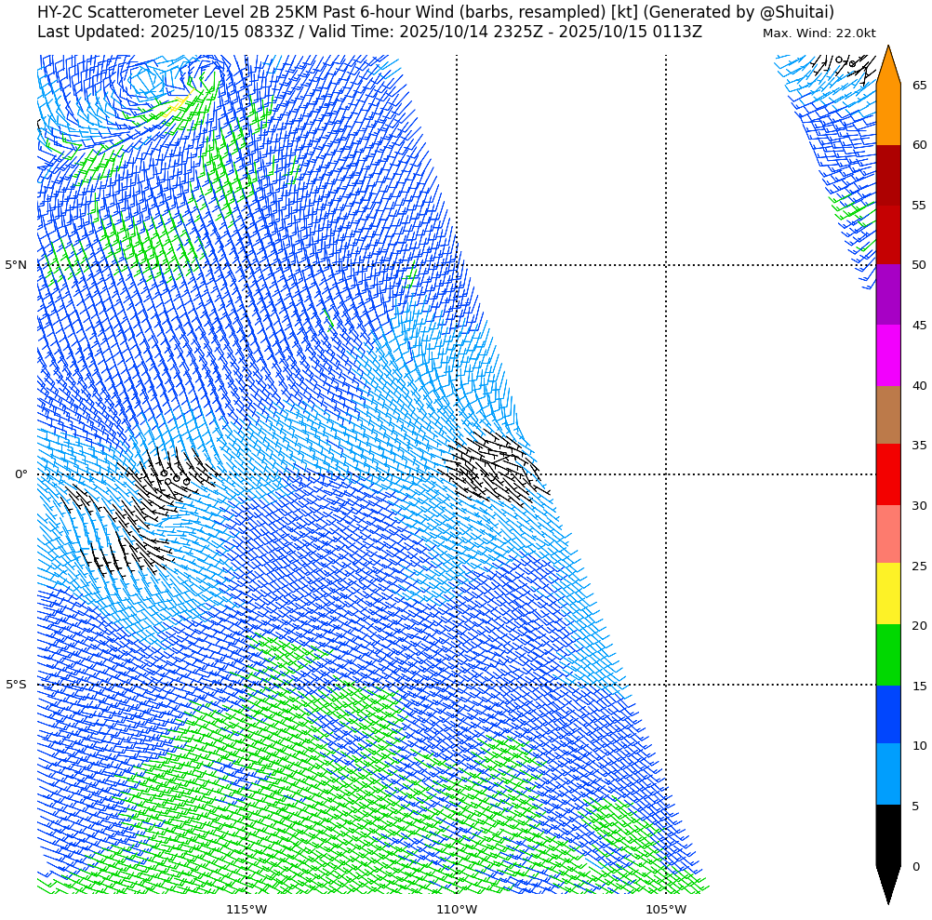This screenshot has height=920, width=932.
Task: Click the orange 60–65 kt colorbar segment
Action: click(888, 114)
